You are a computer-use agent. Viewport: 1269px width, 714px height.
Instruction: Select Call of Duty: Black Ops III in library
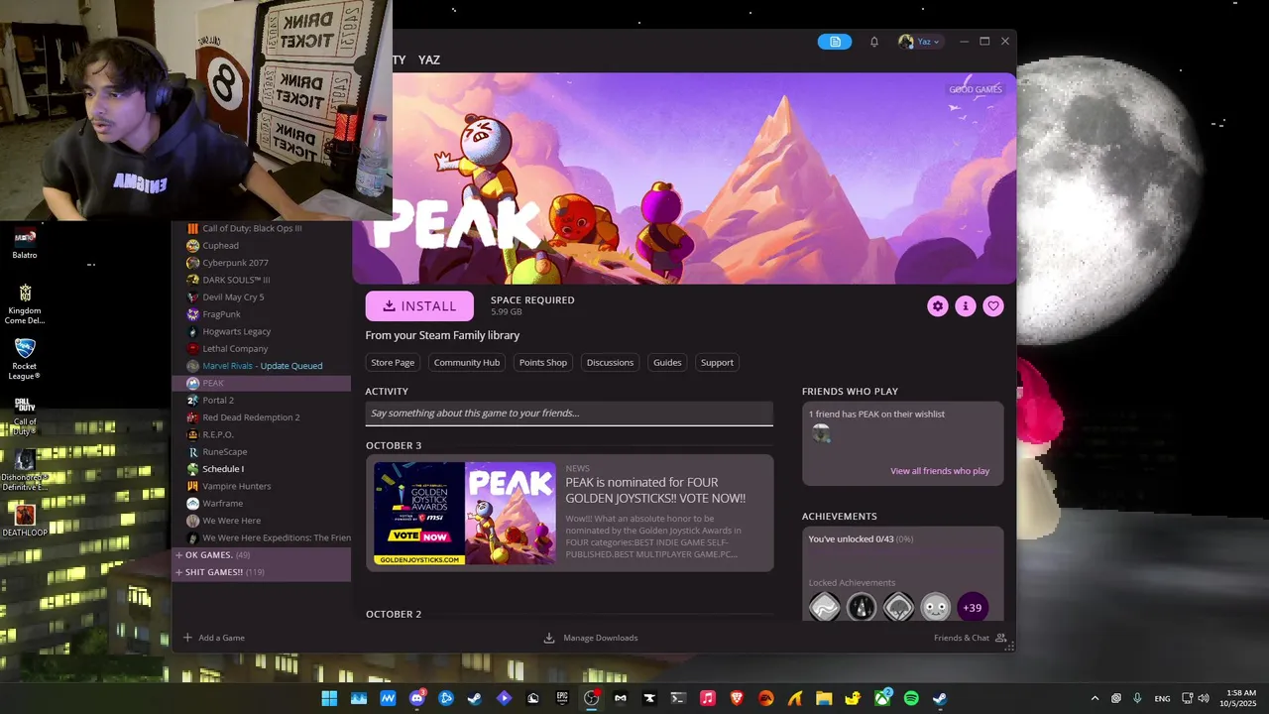pyautogui.click(x=262, y=228)
